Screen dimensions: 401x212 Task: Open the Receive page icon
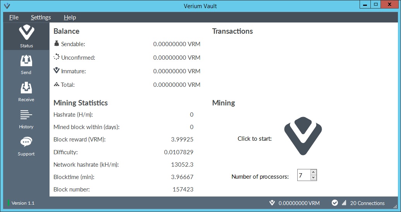tap(26, 88)
